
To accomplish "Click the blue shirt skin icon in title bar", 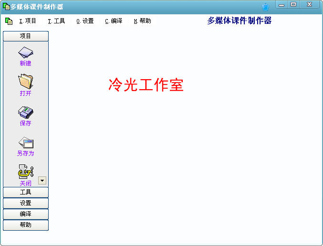I will [x=266, y=7].
